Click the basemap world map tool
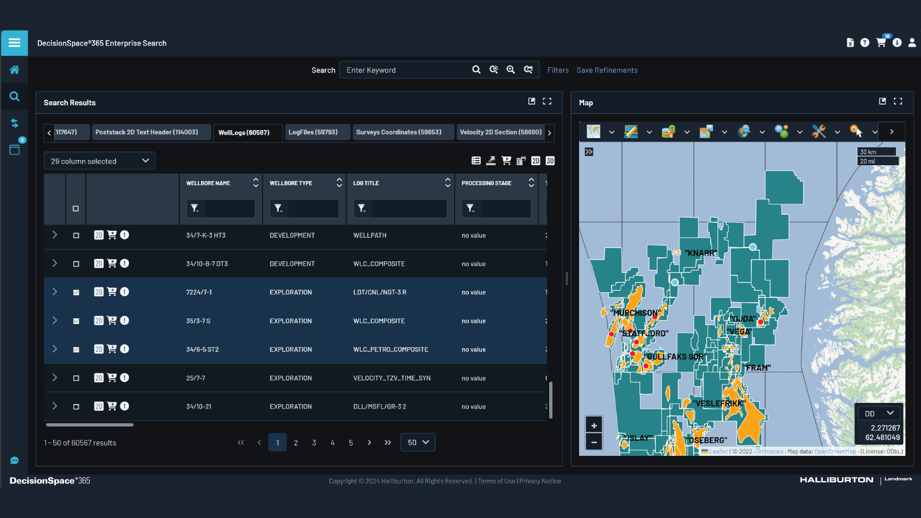Screen dimensions: 921x518 click(x=593, y=132)
